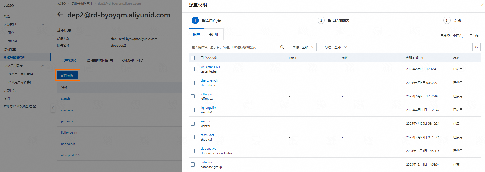Open xianzhi user link in the panel

pyautogui.click(x=205, y=121)
